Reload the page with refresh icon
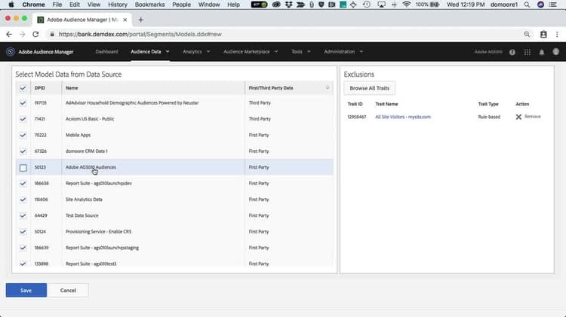The width and height of the screenshot is (566, 317). [35, 34]
